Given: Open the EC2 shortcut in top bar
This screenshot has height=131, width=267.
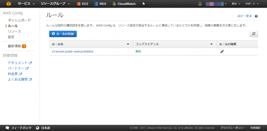Looking at the screenshot, I should click(x=82, y=4).
